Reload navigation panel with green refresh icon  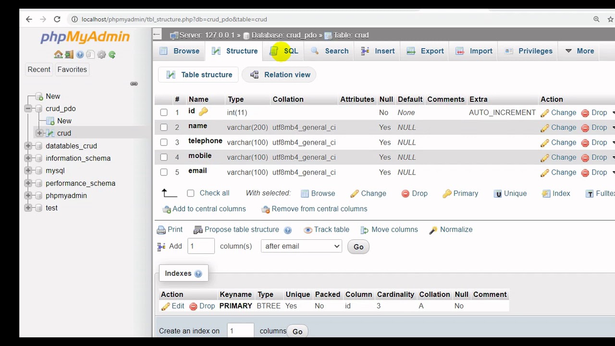tap(112, 55)
